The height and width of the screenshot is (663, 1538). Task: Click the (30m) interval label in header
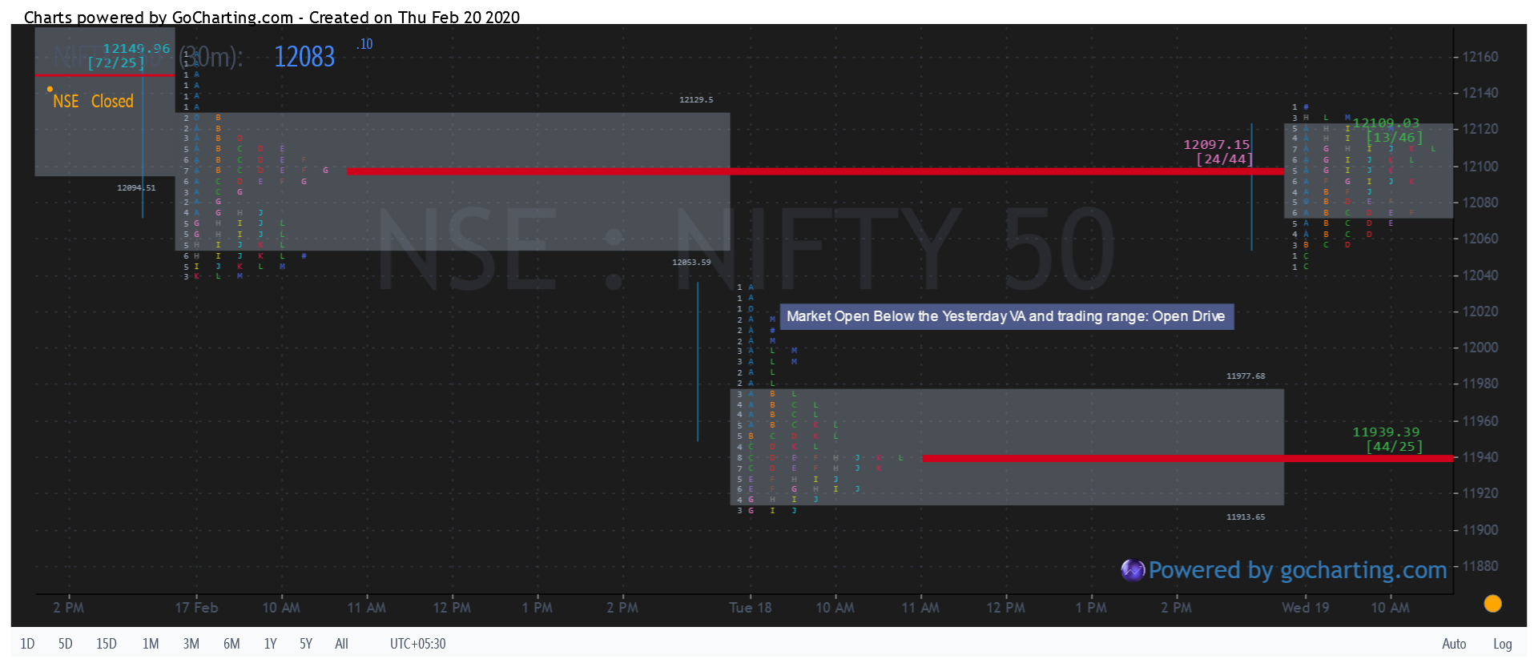coord(210,57)
